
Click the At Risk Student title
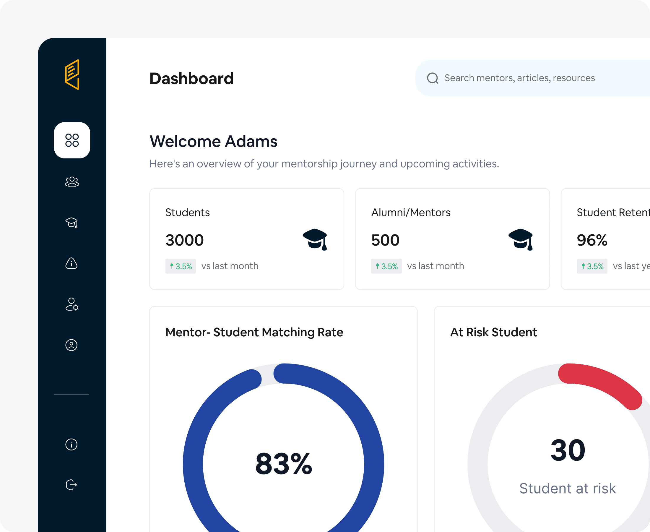pos(493,332)
